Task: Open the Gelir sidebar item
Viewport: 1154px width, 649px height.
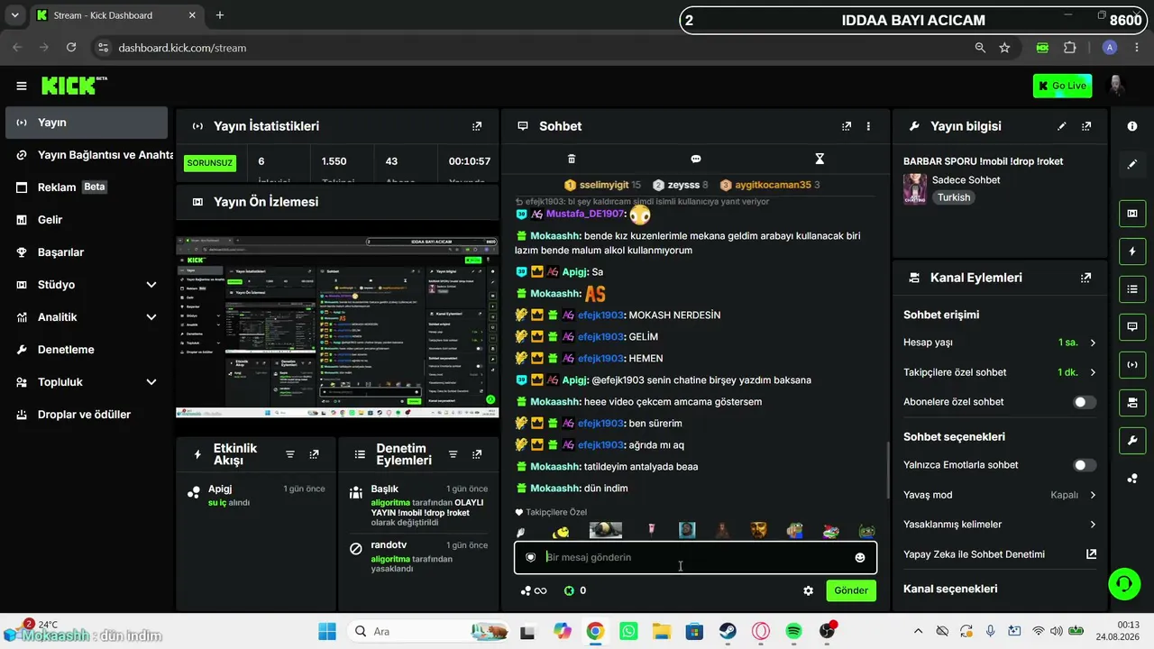Action: point(87,220)
